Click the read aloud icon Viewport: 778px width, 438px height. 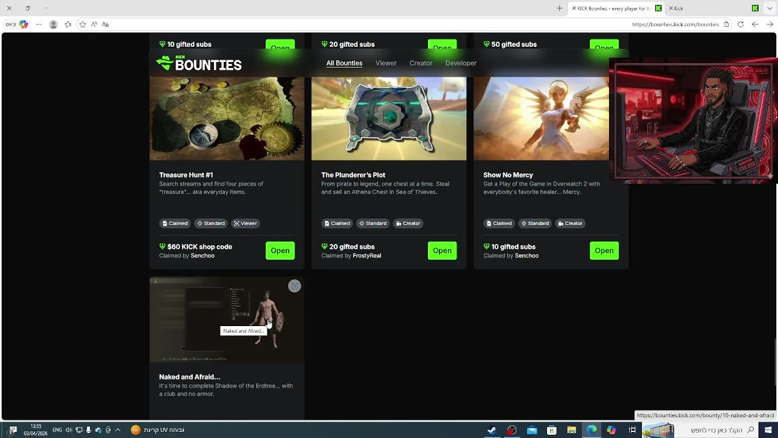[94, 24]
